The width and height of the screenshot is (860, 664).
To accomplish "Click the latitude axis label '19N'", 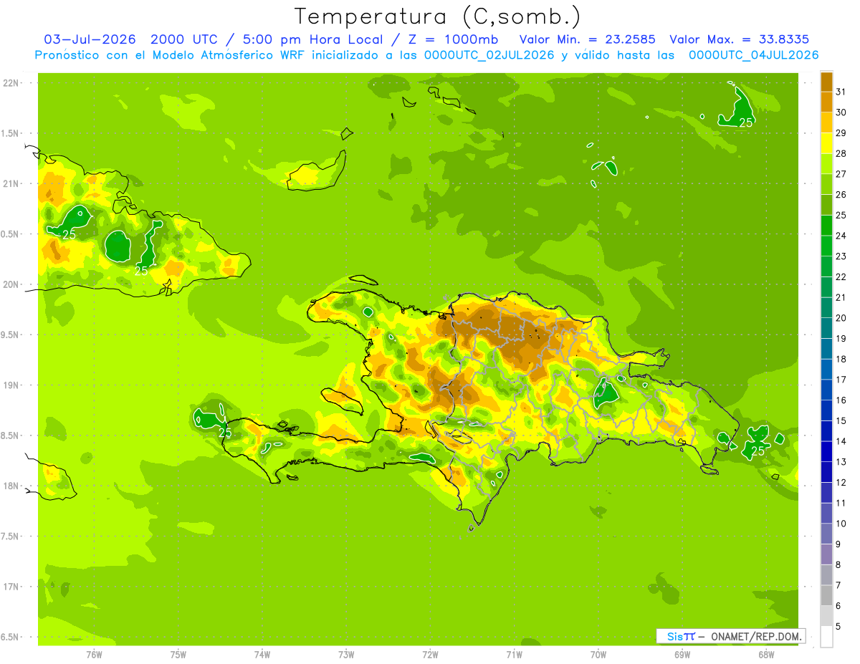I will pyautogui.click(x=11, y=385).
